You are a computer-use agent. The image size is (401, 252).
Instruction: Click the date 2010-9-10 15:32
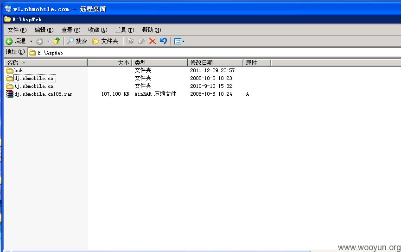(211, 86)
